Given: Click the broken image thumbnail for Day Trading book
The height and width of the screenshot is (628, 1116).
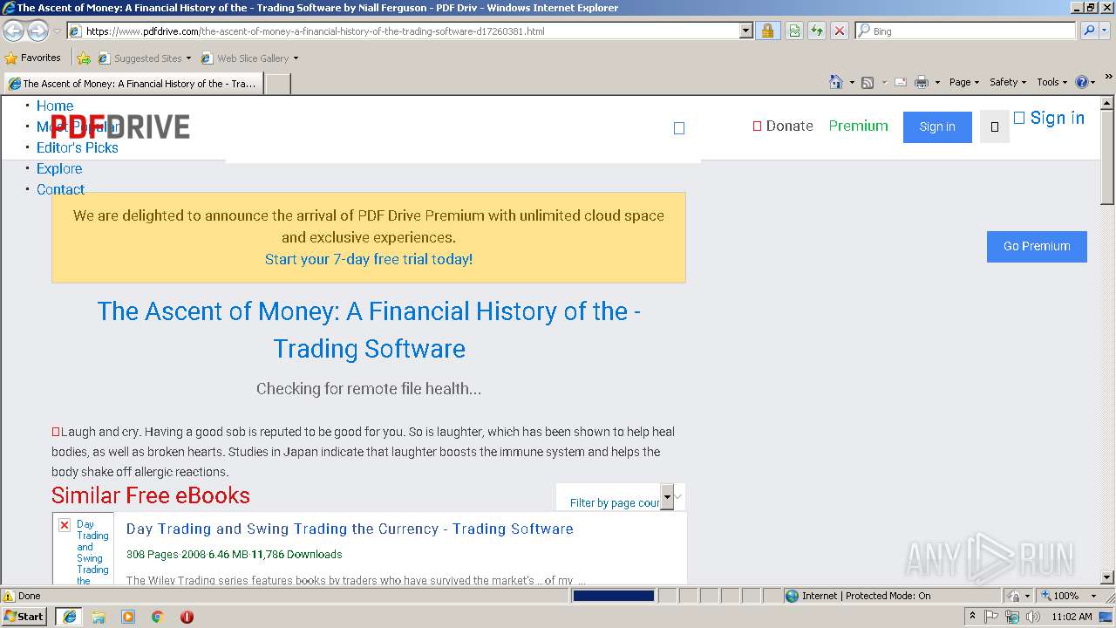Looking at the screenshot, I should coord(65,525).
